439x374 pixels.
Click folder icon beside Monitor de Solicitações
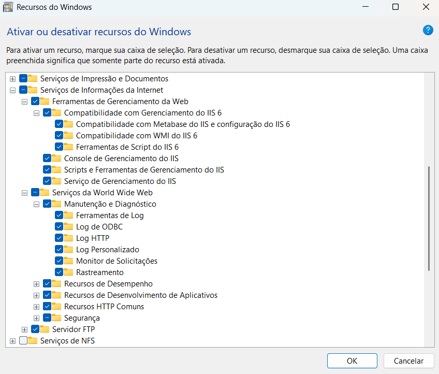(x=68, y=261)
